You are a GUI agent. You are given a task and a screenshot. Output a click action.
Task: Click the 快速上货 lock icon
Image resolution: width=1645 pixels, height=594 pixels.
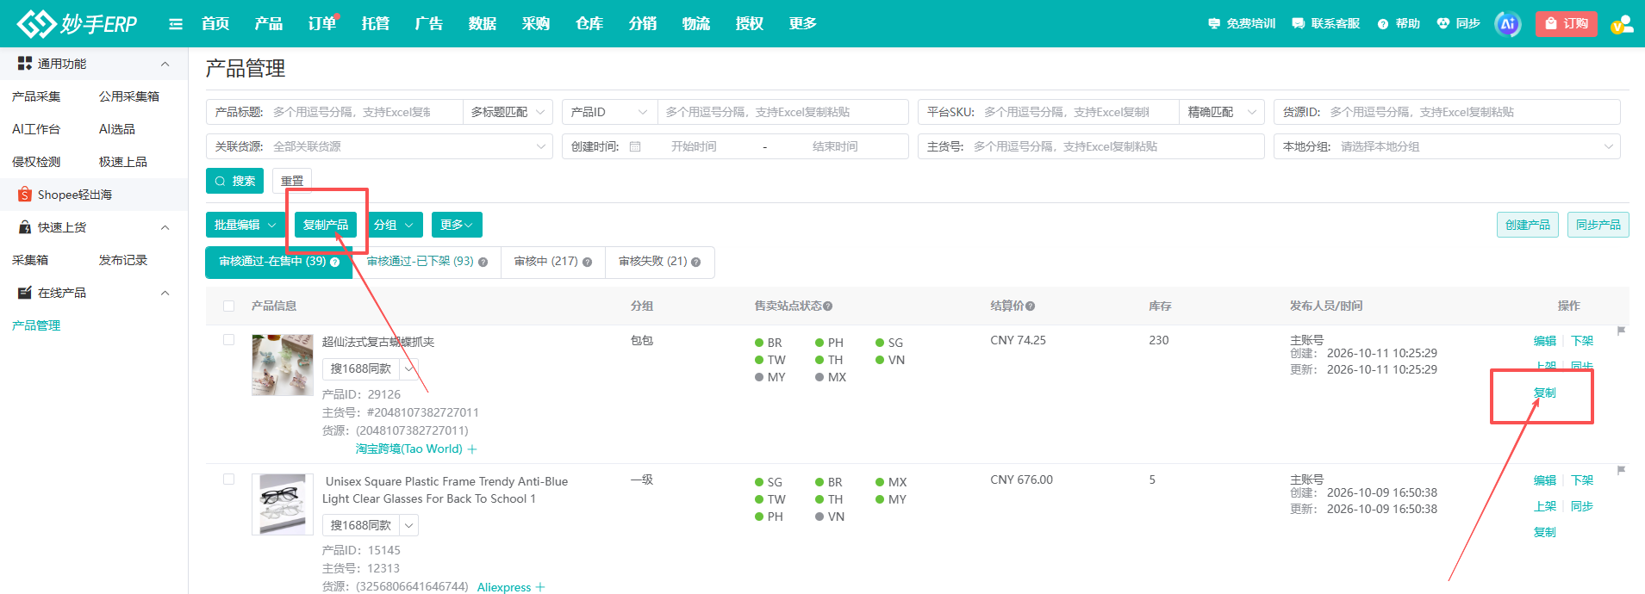click(25, 227)
